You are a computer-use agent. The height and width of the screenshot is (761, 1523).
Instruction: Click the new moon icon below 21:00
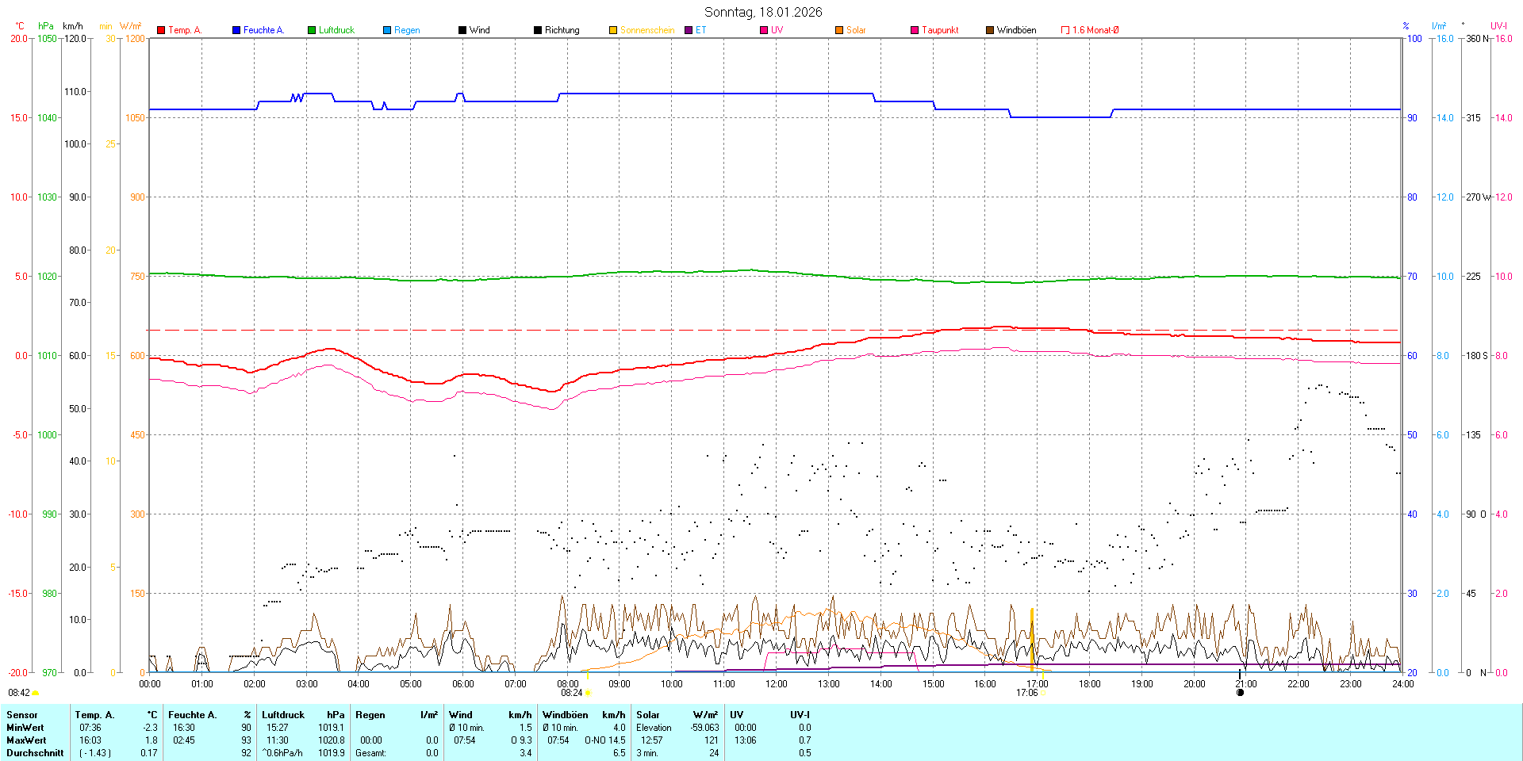coord(1241,693)
